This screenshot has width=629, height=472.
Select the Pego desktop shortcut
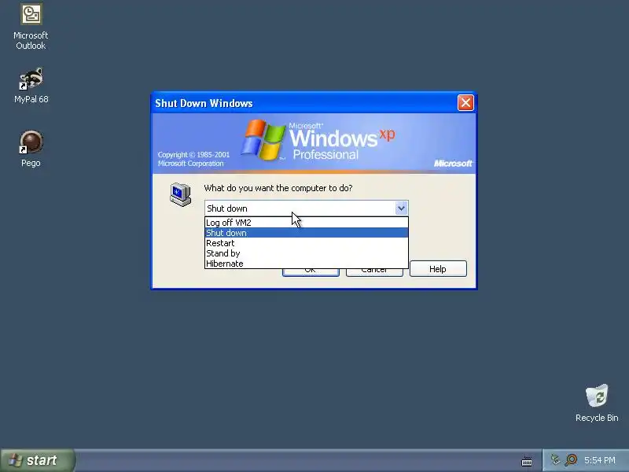tap(31, 149)
